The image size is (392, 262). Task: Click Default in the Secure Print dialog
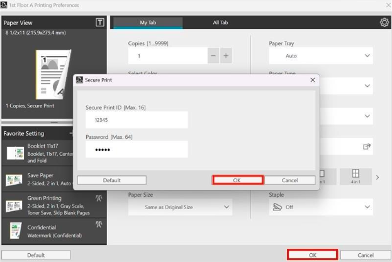tap(112, 180)
